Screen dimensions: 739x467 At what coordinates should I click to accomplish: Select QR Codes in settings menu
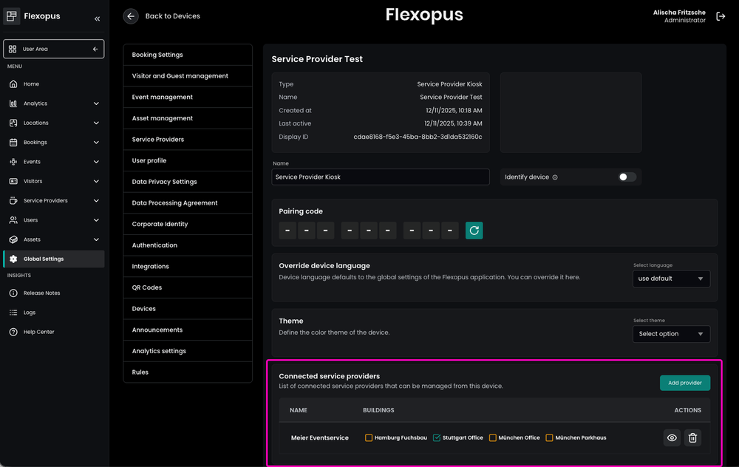[x=147, y=287]
